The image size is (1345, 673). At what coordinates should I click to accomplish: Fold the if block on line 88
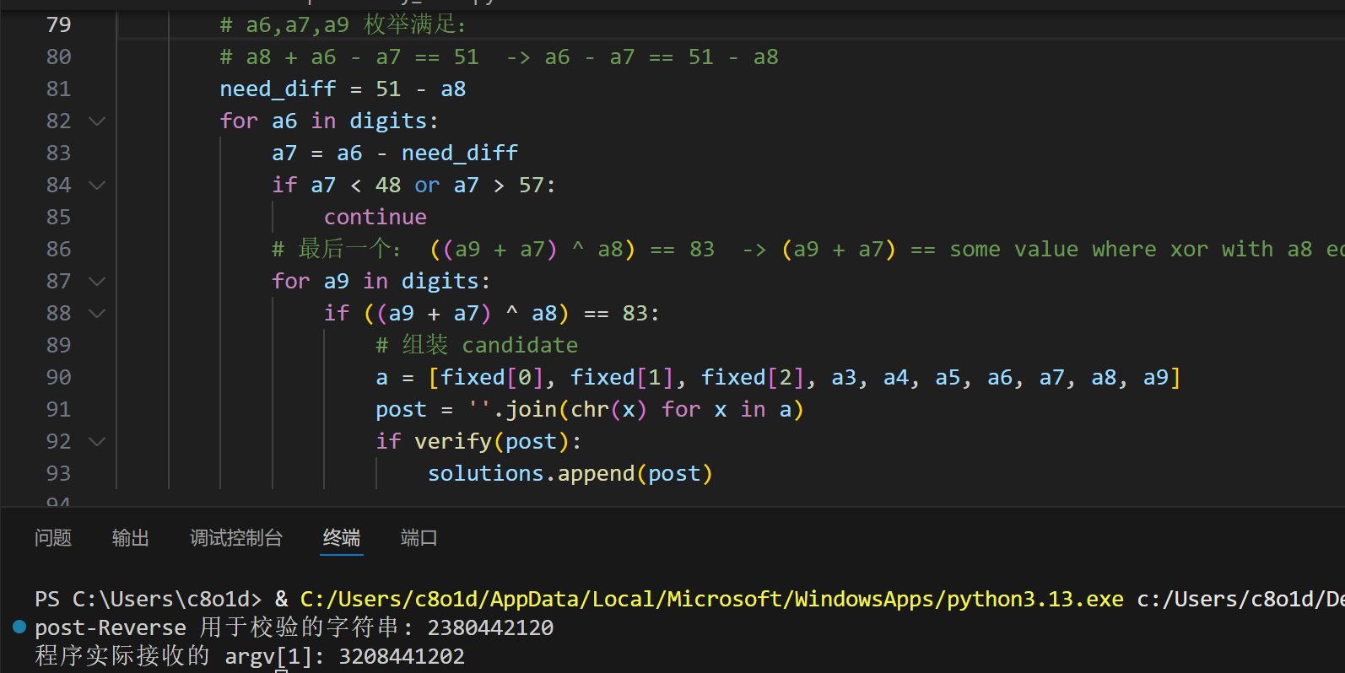pos(97,314)
